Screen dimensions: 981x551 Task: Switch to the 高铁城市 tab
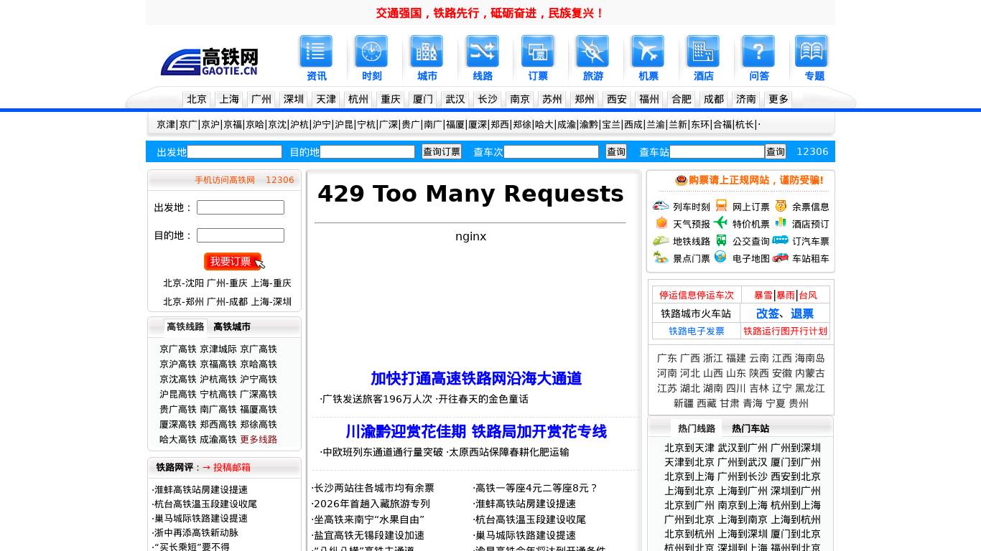tap(232, 327)
